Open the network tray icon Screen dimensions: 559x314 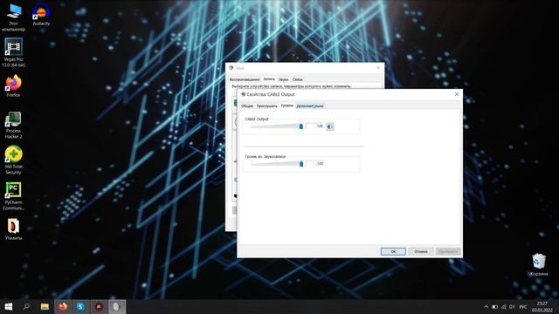point(504,306)
